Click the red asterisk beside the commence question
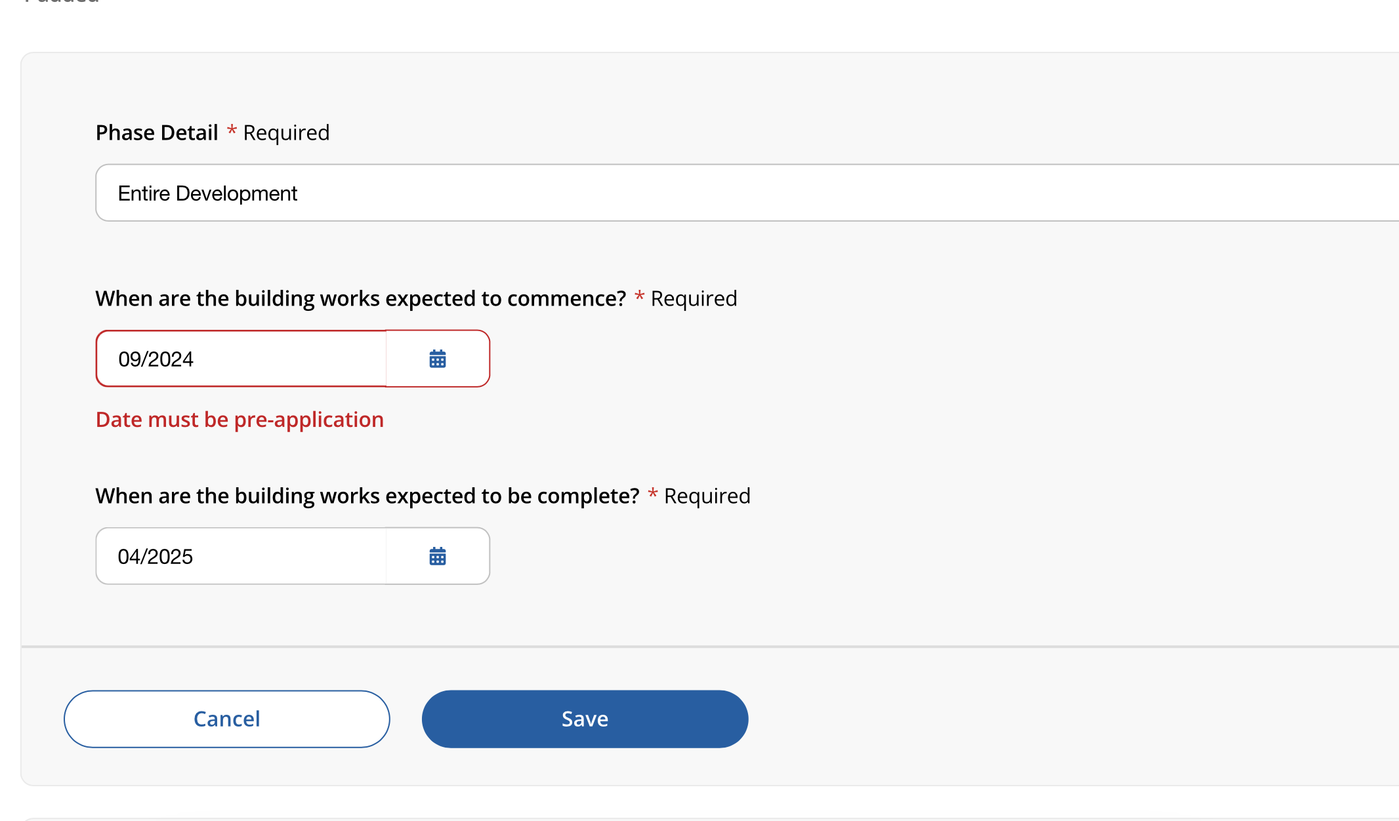Viewport: 1399px width, 821px height. [x=639, y=296]
